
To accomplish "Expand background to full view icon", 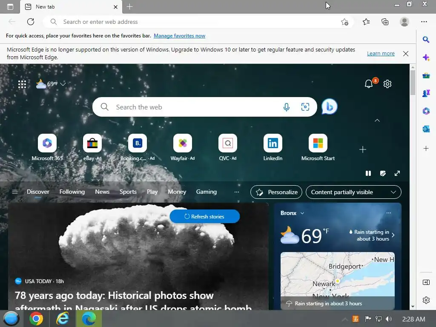I will [x=397, y=173].
